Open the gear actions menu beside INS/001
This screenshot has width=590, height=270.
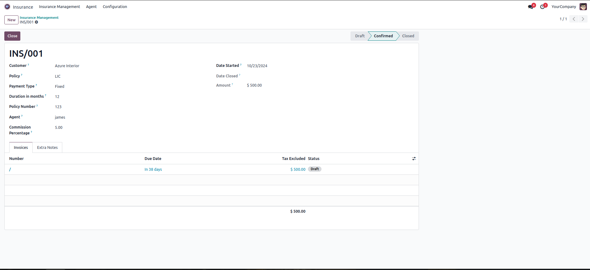click(36, 22)
